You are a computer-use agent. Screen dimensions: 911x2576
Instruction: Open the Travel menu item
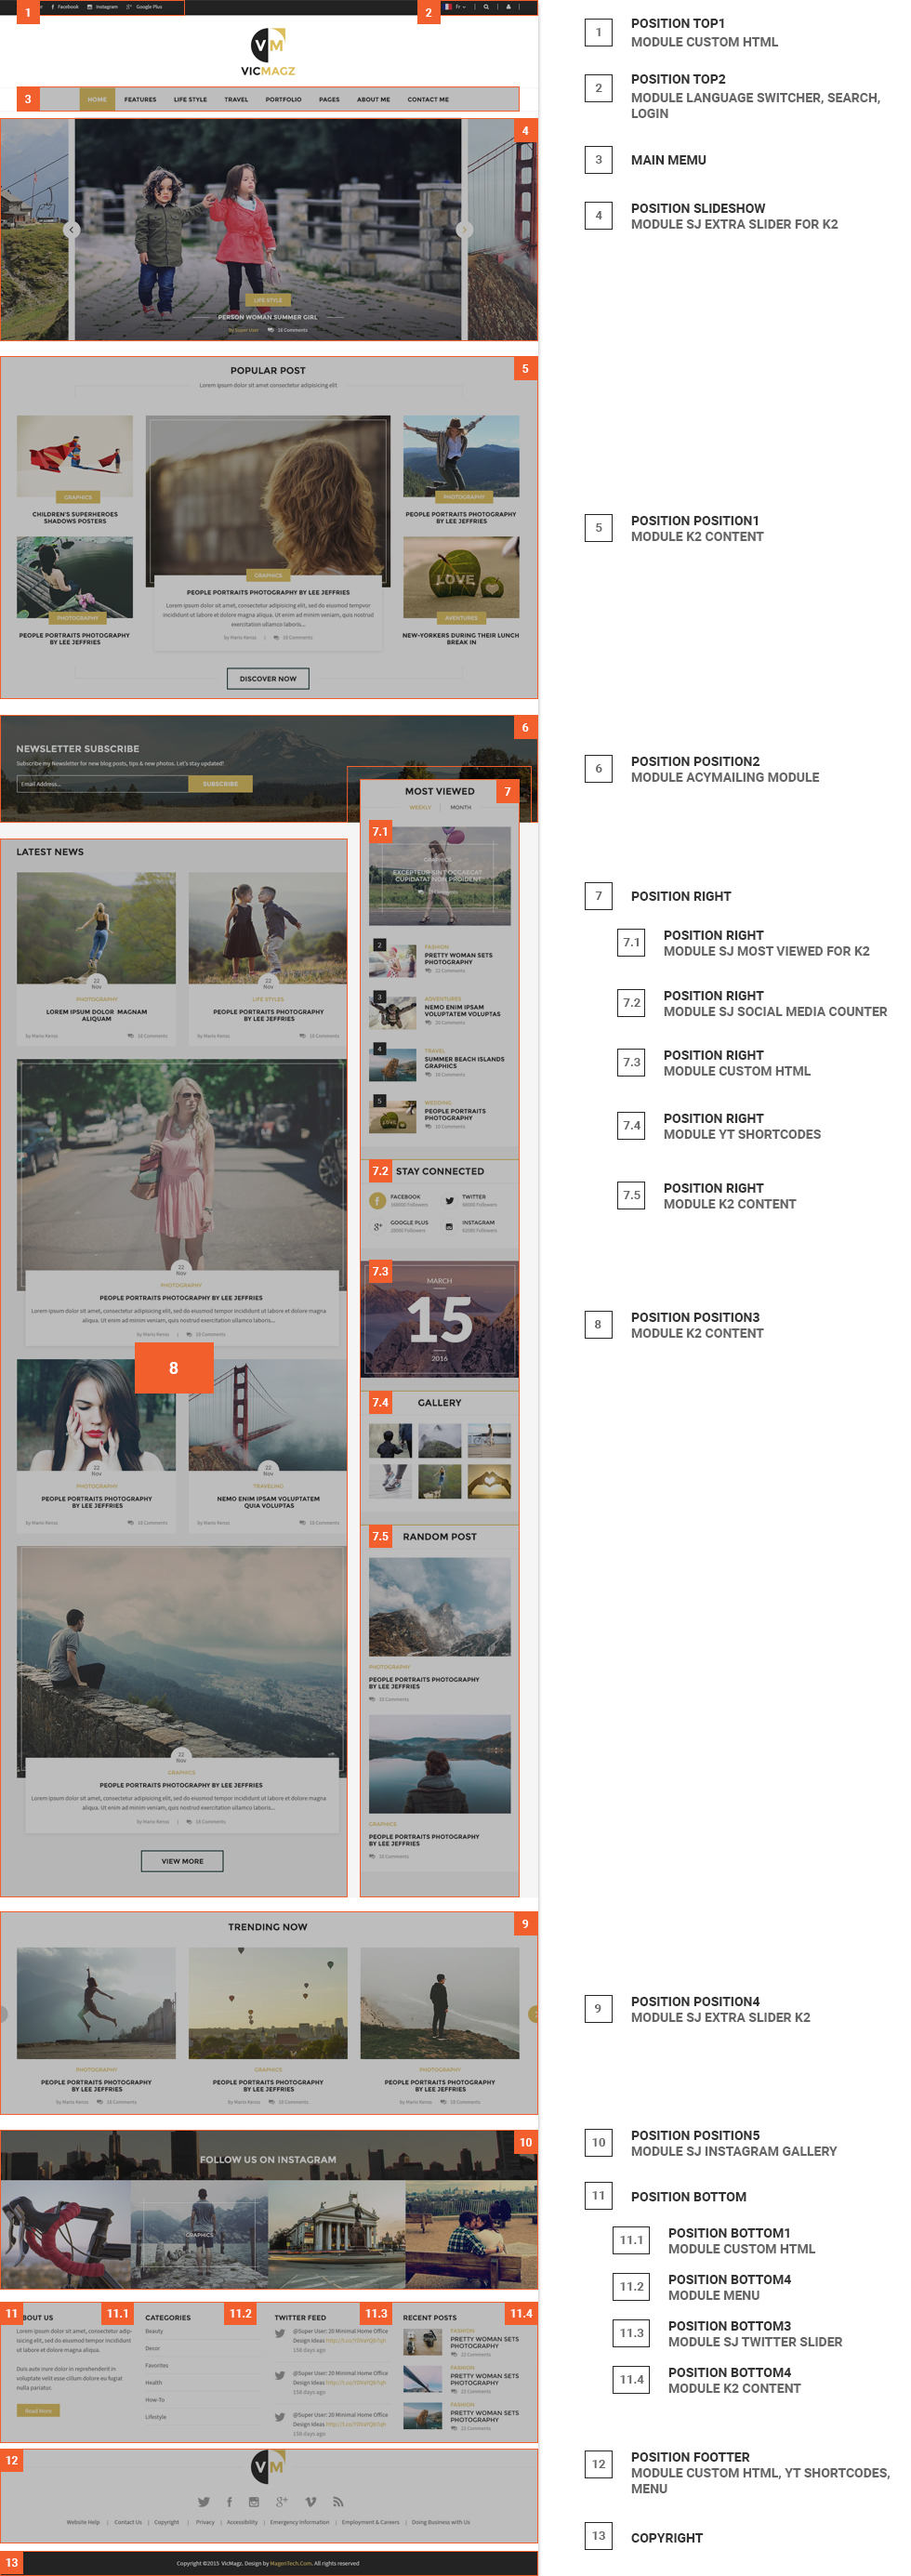(236, 100)
